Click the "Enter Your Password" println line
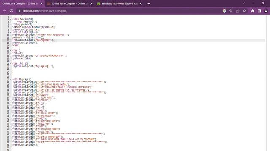The image size is (270, 151). (x=40, y=35)
